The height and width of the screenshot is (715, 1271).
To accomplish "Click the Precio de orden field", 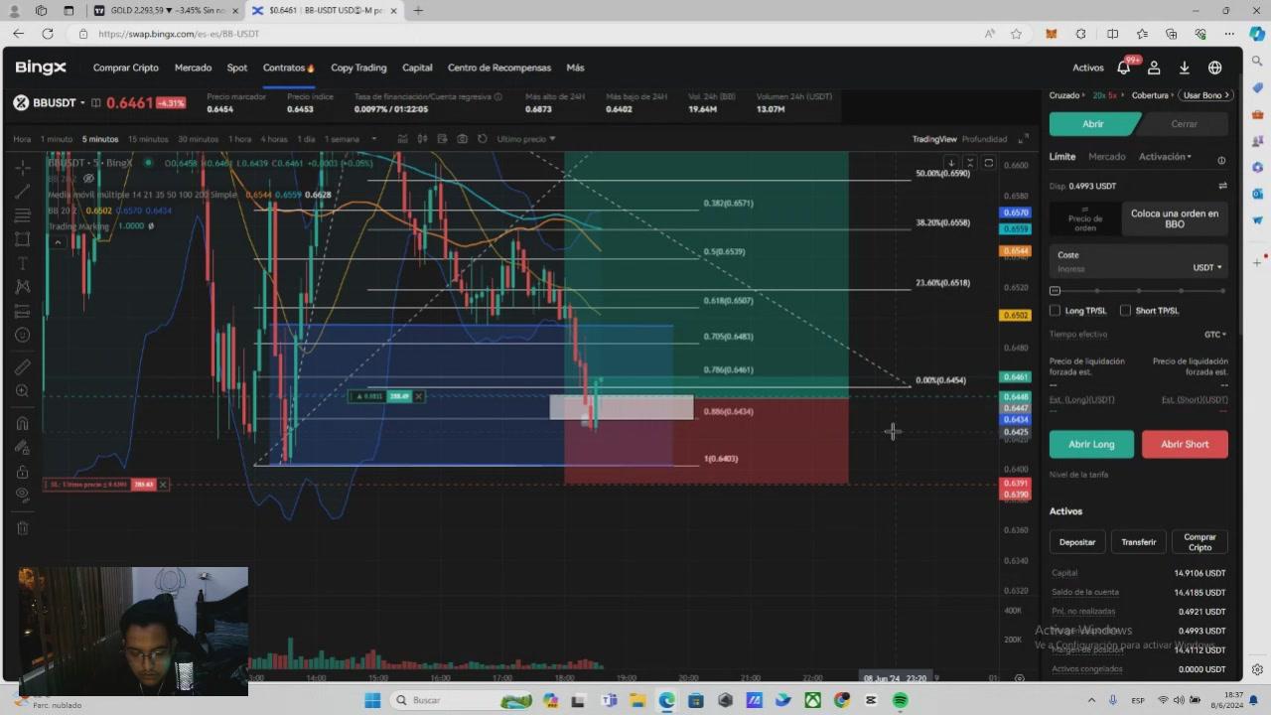I will (x=1085, y=218).
